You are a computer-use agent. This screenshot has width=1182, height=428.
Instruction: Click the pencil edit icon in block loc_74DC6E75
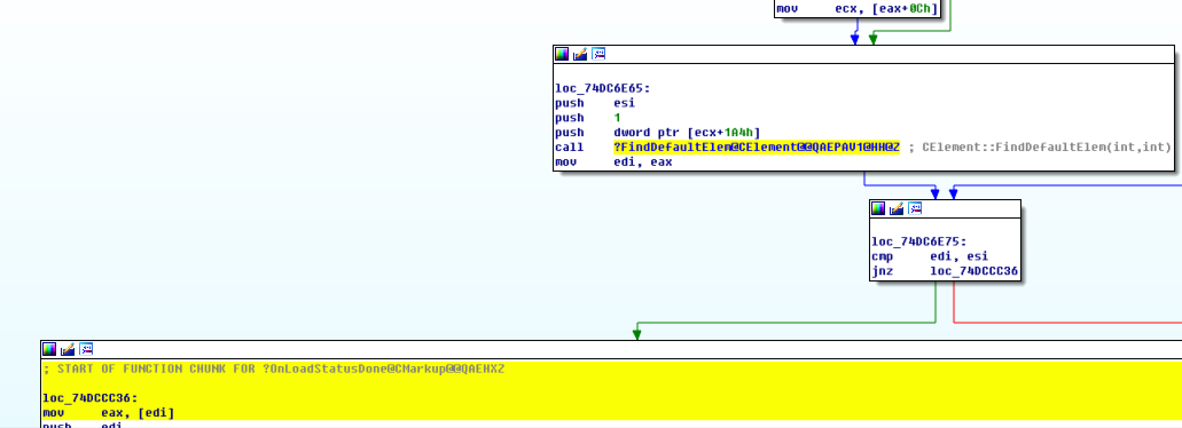tap(897, 209)
